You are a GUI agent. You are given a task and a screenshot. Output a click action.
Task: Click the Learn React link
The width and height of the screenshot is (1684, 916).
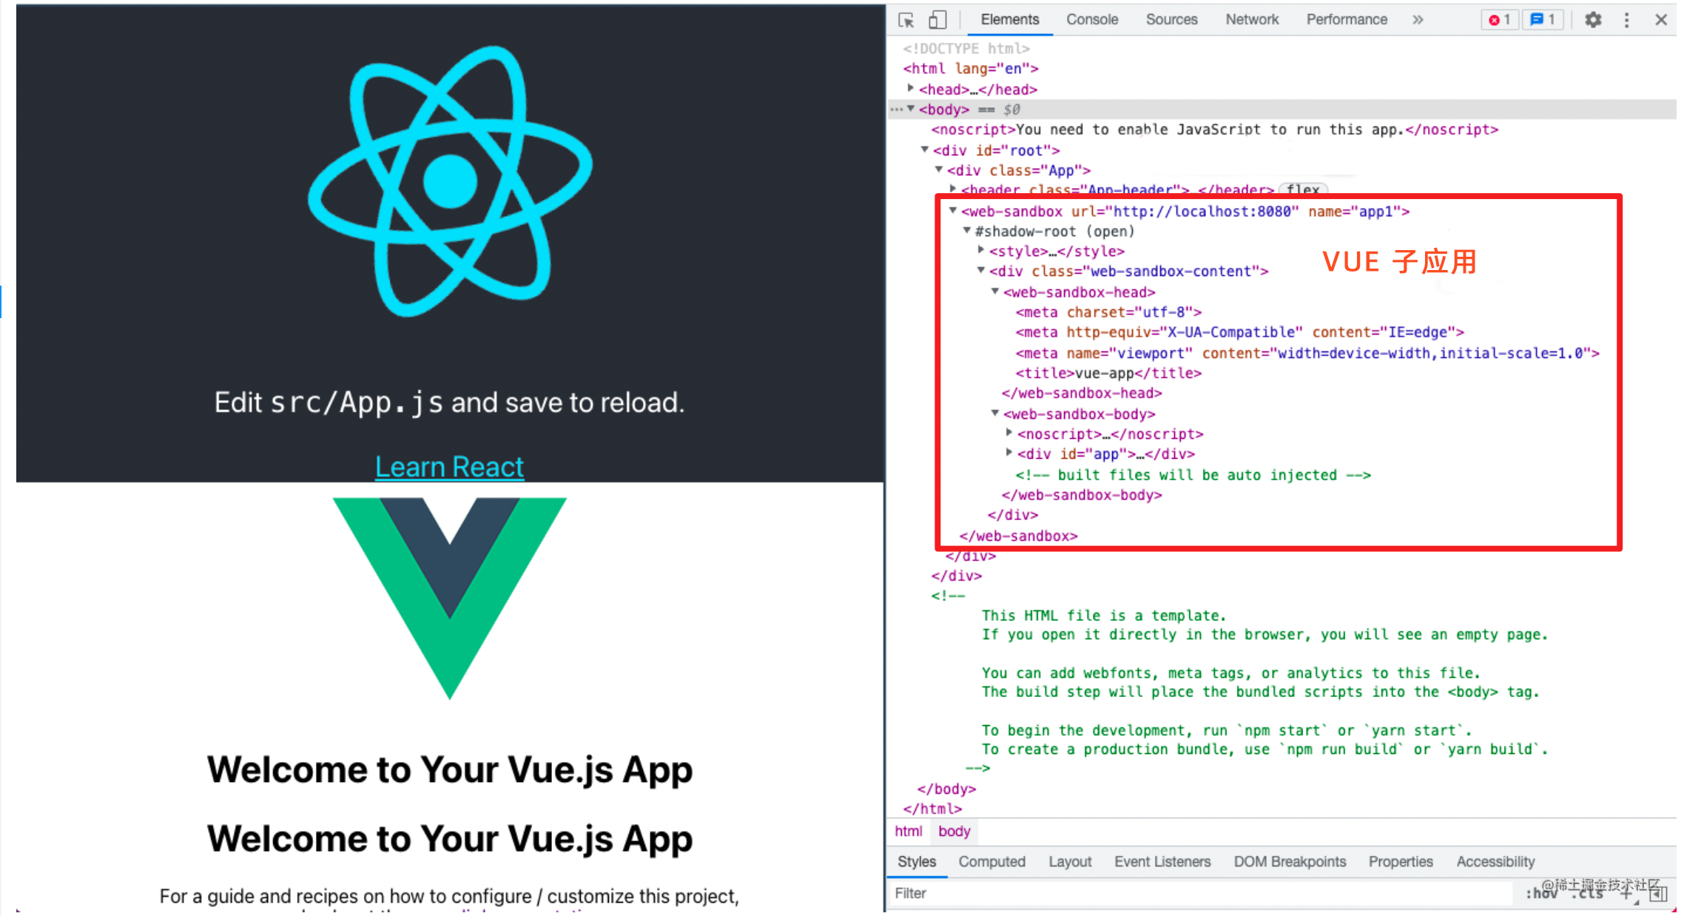coord(449,466)
